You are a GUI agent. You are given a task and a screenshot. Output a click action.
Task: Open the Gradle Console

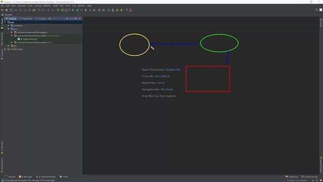(x=309, y=176)
